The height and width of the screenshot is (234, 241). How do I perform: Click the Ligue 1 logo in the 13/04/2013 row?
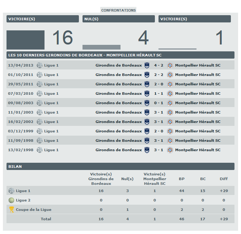(39, 65)
